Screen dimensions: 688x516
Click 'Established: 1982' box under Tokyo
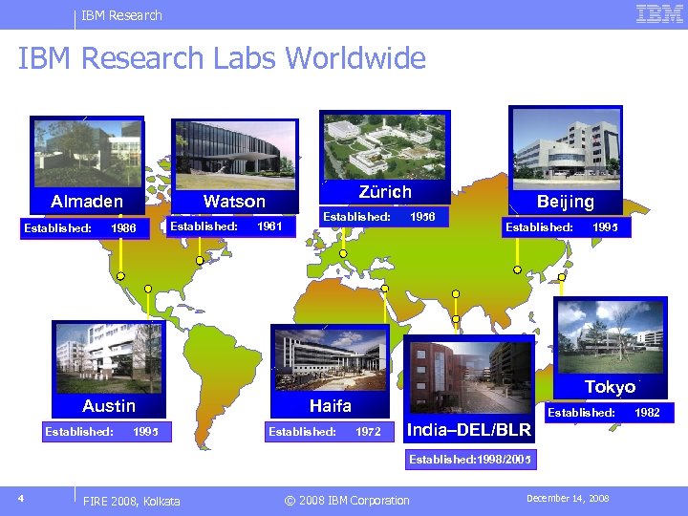point(610,413)
